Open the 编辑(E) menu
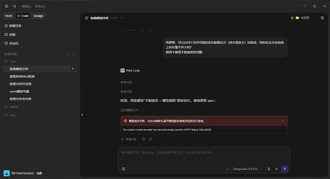Screen dimensions: 330x179 26,7
